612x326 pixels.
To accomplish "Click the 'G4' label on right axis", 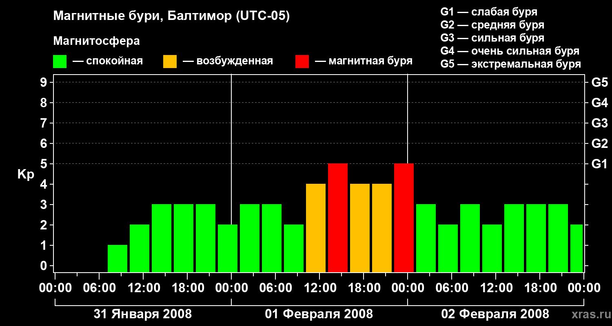I will (600, 103).
